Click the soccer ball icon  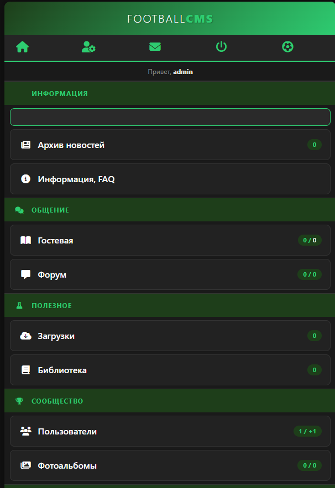coord(287,47)
